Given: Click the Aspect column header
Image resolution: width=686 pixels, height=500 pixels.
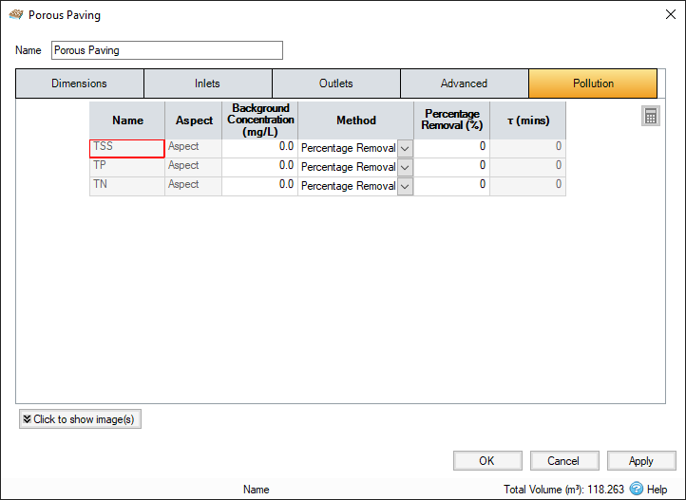Looking at the screenshot, I should [x=193, y=120].
